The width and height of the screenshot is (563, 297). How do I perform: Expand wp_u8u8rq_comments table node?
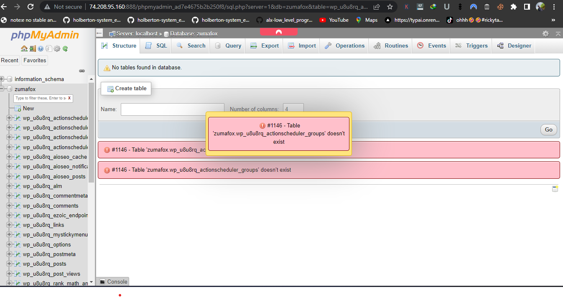[x=10, y=206]
